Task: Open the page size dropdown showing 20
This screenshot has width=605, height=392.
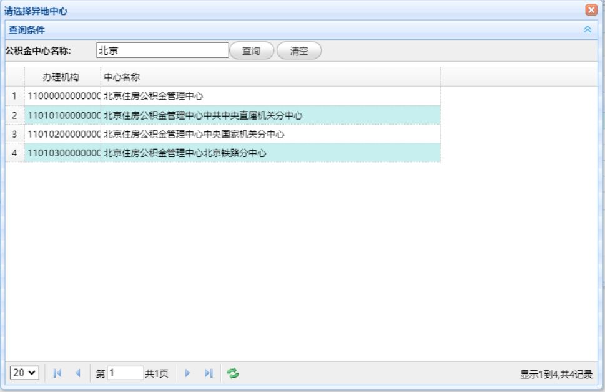Action: (x=24, y=373)
